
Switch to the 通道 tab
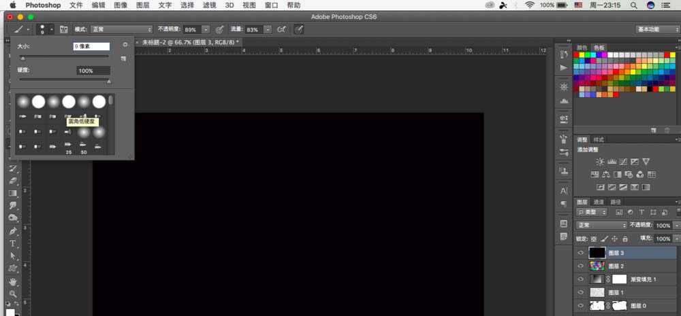(599, 202)
